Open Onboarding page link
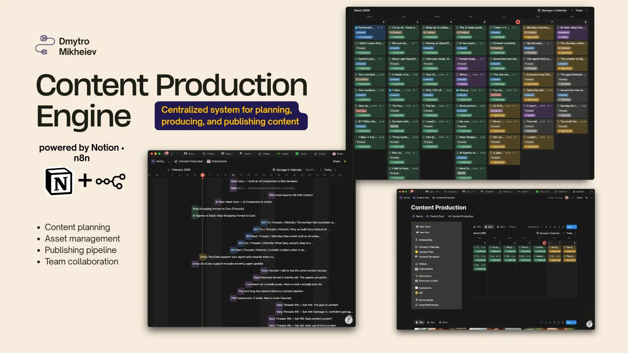This screenshot has height=353, width=628. pyautogui.click(x=424, y=240)
